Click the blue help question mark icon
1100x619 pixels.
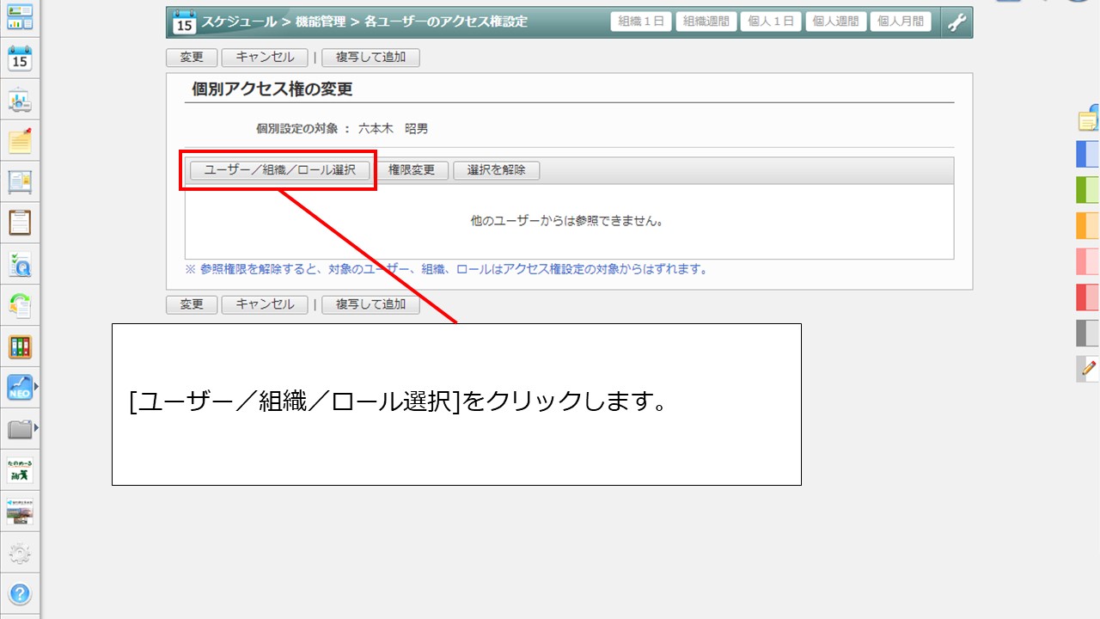(19, 593)
